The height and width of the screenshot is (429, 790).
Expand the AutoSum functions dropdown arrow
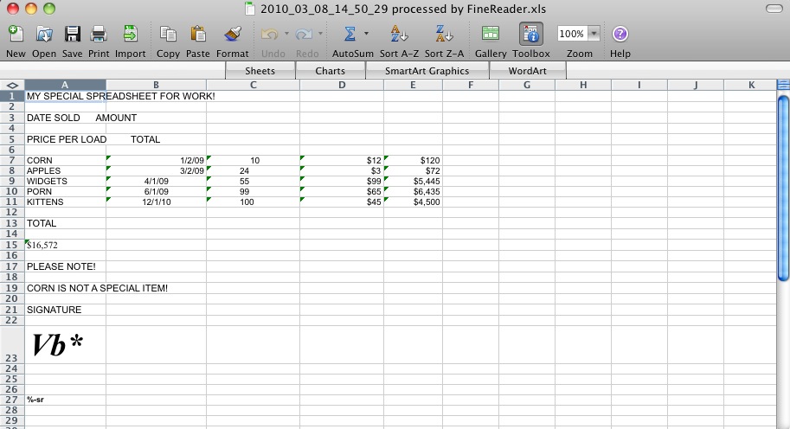click(x=366, y=34)
